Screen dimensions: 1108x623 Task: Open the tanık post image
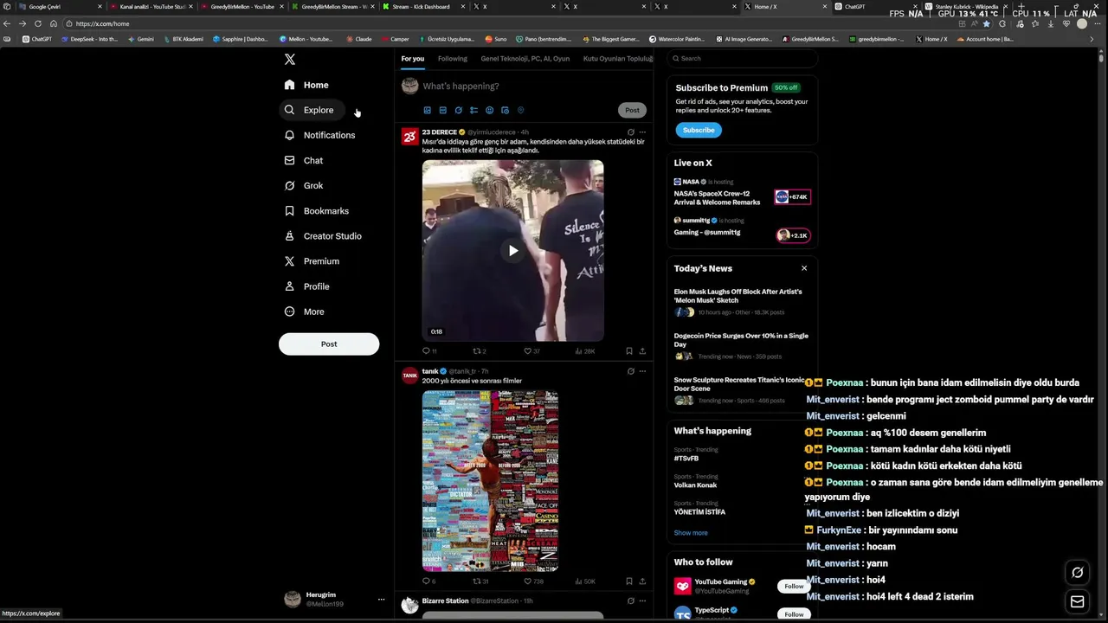point(490,481)
